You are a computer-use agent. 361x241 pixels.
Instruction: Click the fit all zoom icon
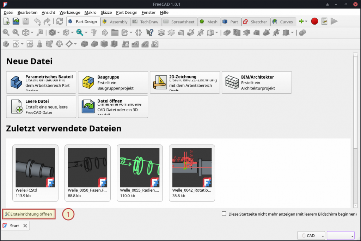point(6,33)
